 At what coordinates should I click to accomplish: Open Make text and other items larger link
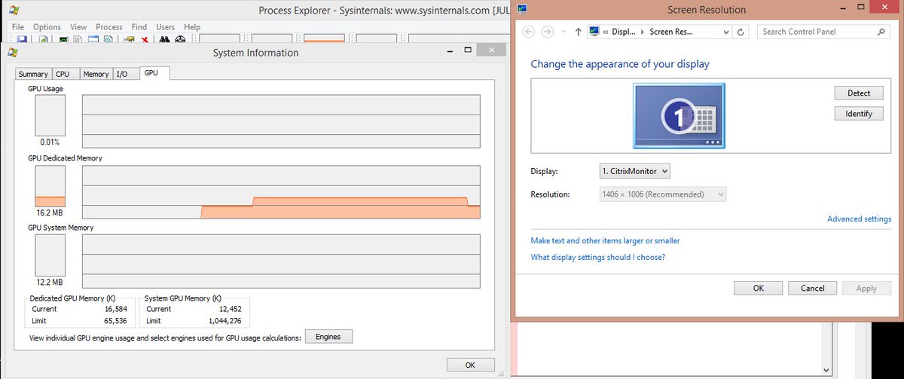pos(605,240)
